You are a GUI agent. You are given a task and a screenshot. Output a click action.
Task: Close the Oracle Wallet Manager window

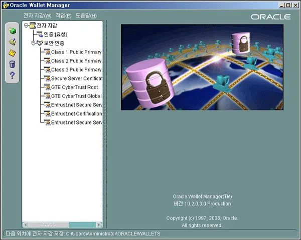(295, 5)
